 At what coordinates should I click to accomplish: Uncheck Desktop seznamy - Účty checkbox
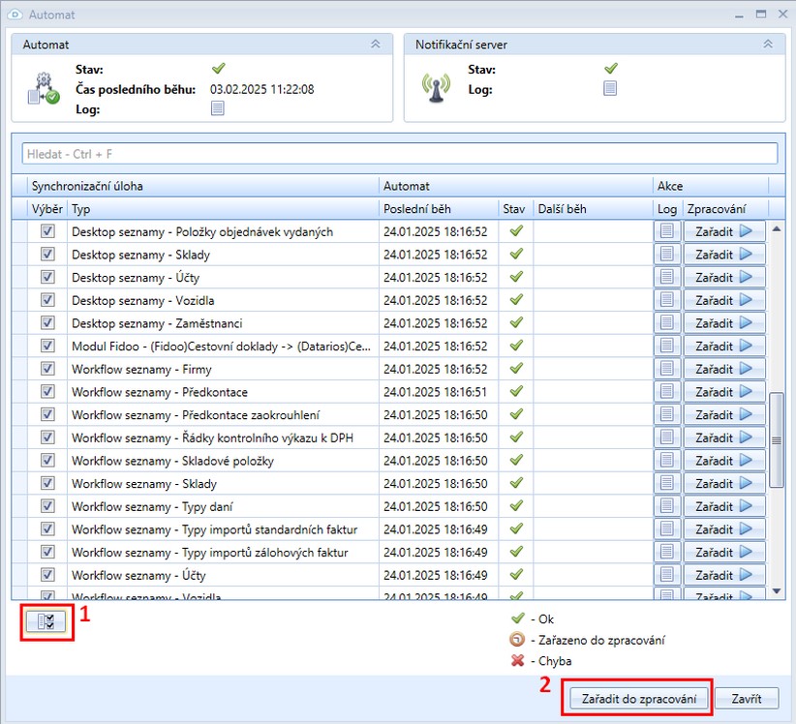tap(47, 277)
